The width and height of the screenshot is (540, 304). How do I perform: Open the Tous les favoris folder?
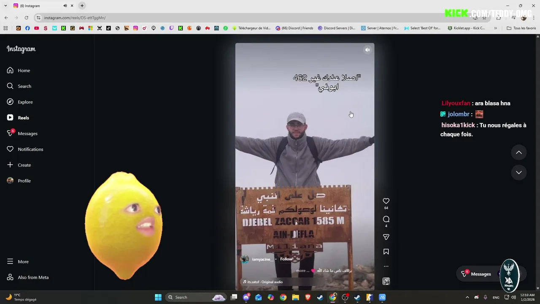[521, 28]
